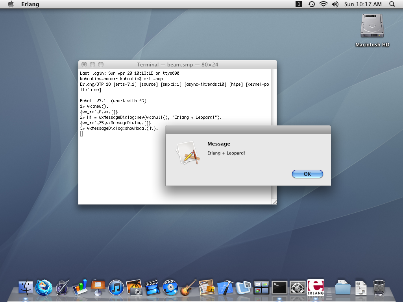The image size is (403, 302).
Task: Click the "Erlang + Leopard!" dialog text
Action: [x=226, y=153]
